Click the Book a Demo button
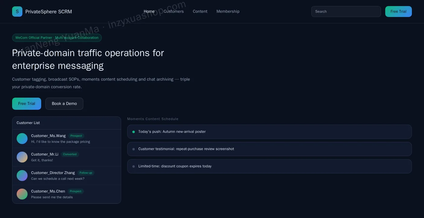This screenshot has width=424, height=218. (x=64, y=104)
